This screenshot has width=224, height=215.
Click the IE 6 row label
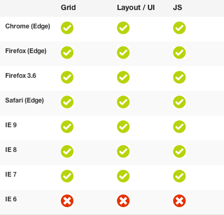[11, 199]
